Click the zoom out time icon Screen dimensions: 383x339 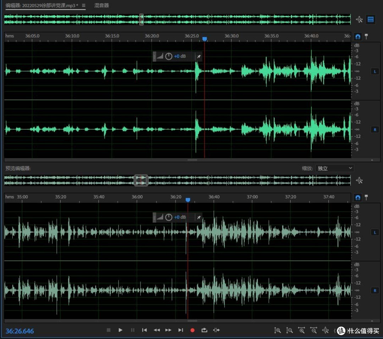click(x=313, y=330)
